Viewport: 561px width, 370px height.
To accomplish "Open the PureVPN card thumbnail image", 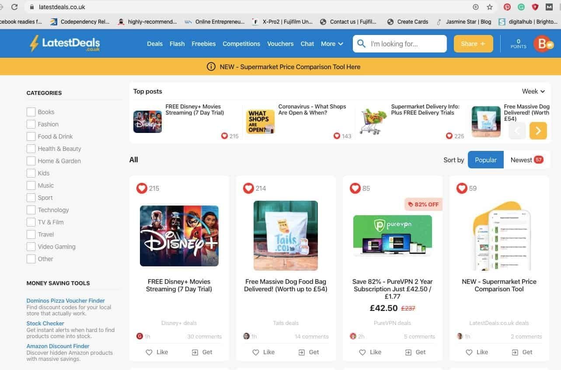I will click(x=392, y=236).
